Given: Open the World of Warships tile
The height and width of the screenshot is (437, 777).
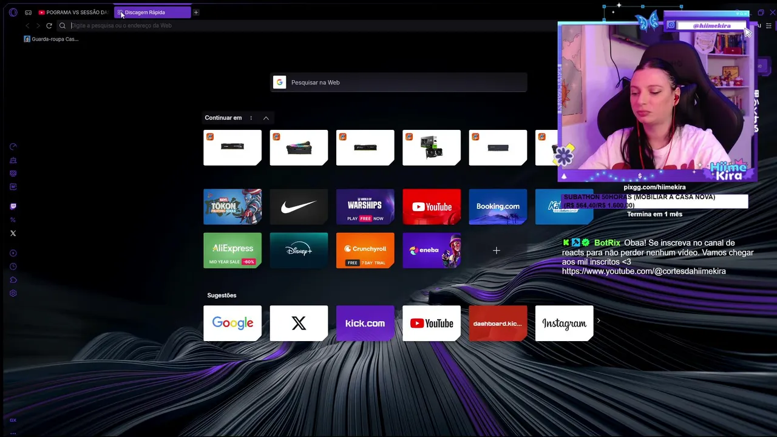Looking at the screenshot, I should [365, 206].
